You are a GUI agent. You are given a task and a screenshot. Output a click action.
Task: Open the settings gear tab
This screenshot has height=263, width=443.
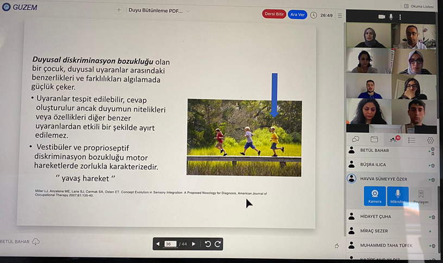coord(430,140)
